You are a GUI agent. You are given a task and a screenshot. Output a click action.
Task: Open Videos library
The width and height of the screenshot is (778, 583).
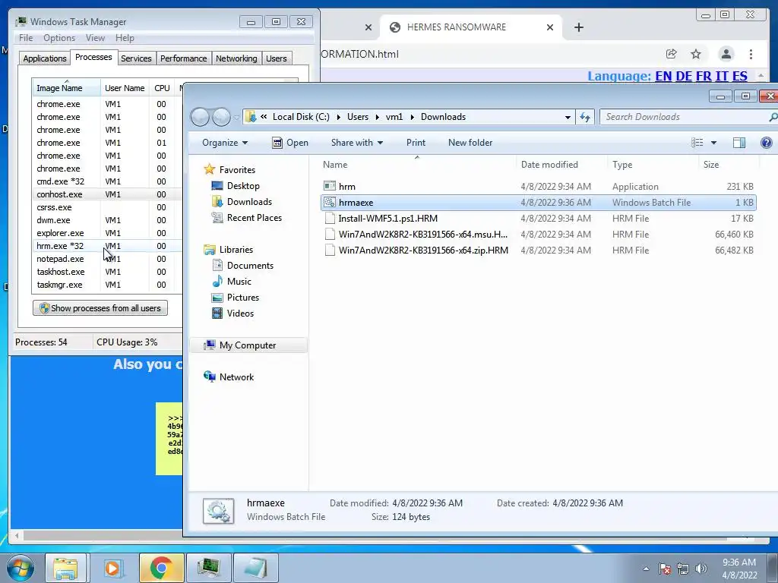[240, 314]
